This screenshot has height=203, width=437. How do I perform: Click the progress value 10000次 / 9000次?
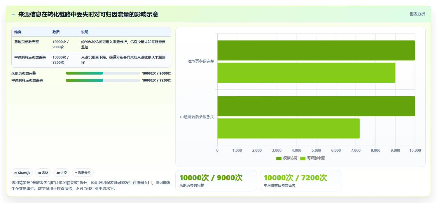[x=157, y=73]
